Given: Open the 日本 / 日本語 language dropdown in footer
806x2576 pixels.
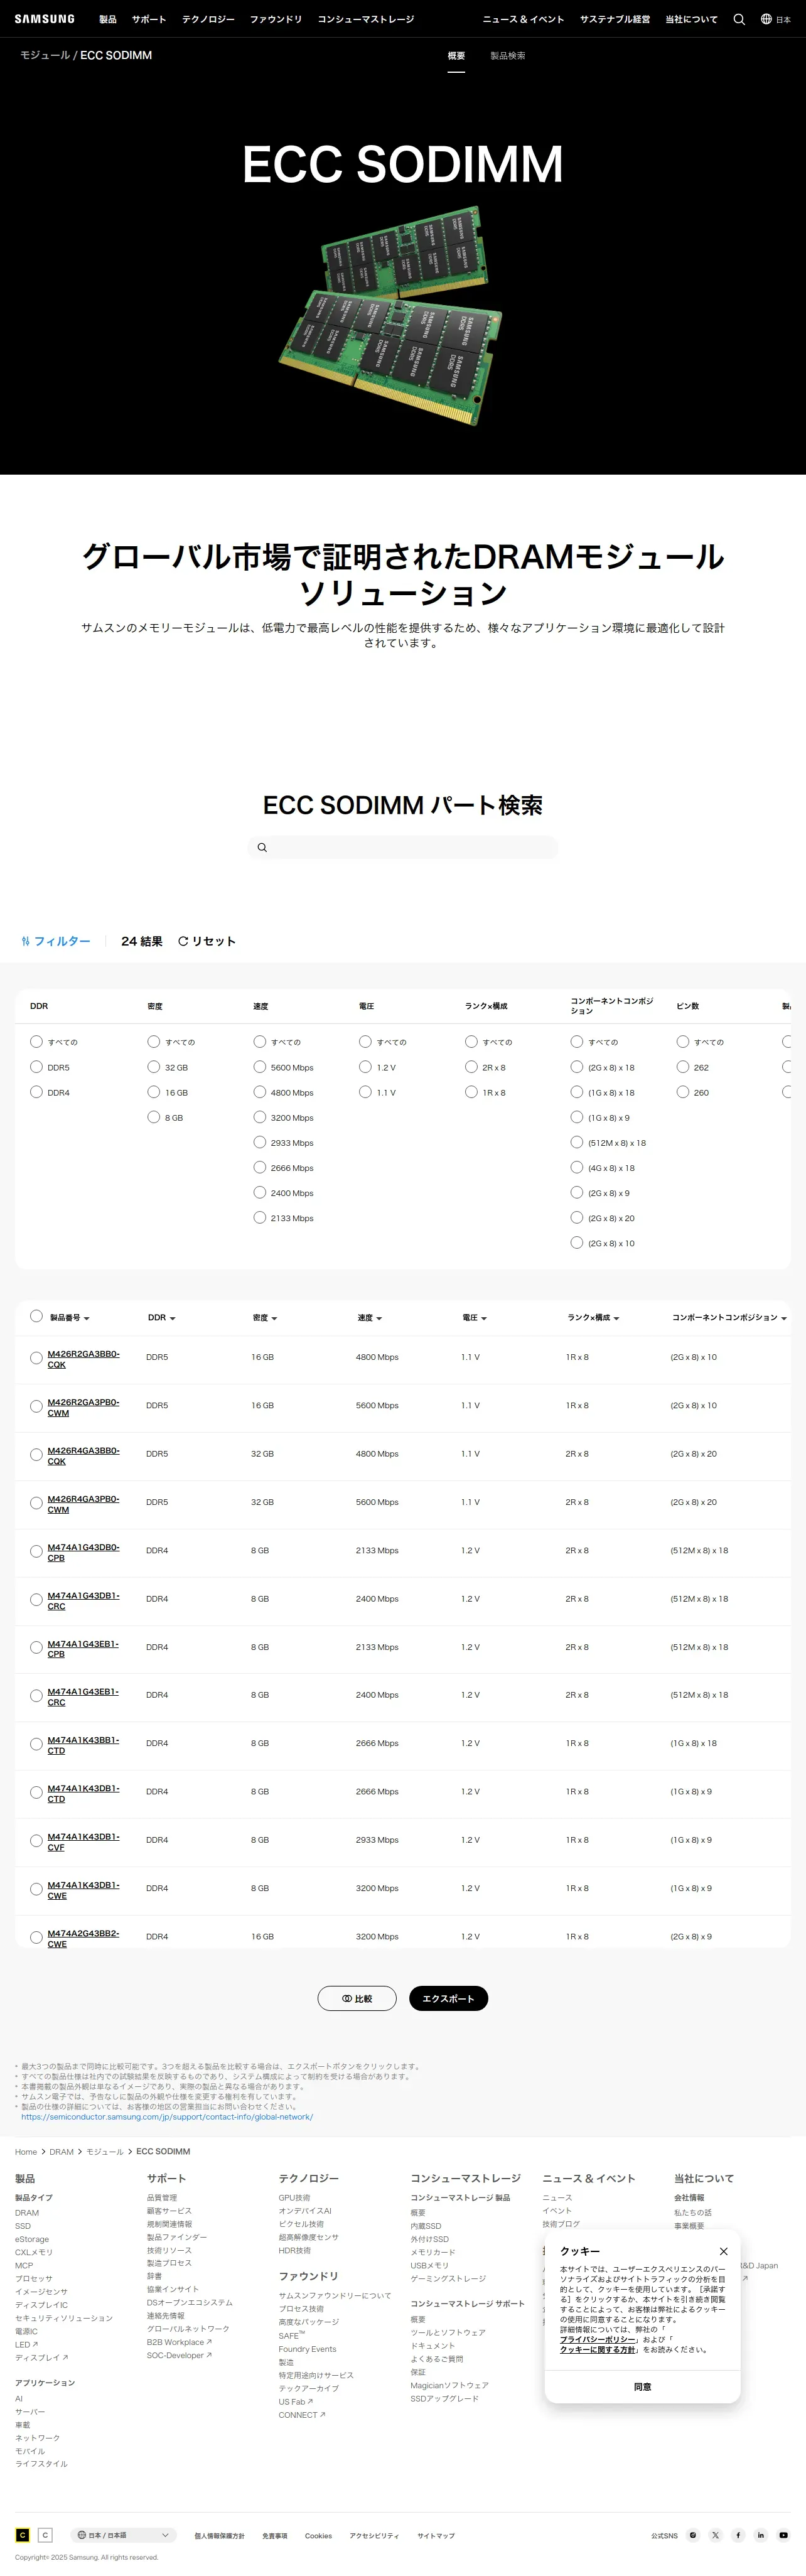Looking at the screenshot, I should pos(123,2535).
